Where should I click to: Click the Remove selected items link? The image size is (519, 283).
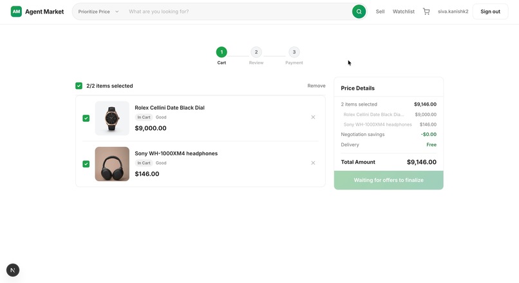(316, 86)
